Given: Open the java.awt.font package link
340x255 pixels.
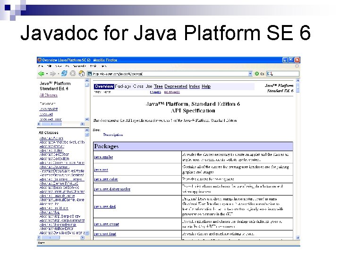Looking at the screenshot, I should point(105,234).
